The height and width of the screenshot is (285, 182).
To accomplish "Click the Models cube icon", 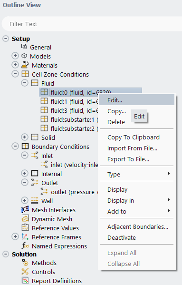I will 24,56.
